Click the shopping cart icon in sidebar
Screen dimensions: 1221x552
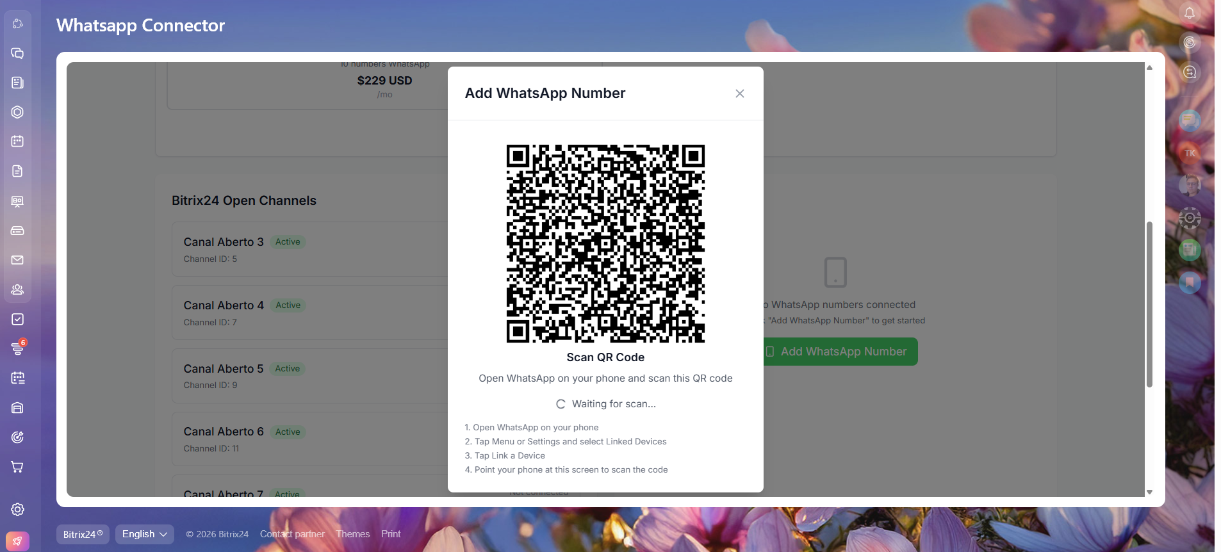pos(17,467)
